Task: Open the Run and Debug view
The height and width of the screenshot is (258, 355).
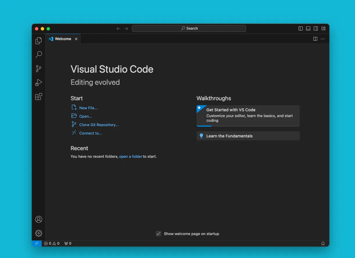Action: [x=39, y=83]
